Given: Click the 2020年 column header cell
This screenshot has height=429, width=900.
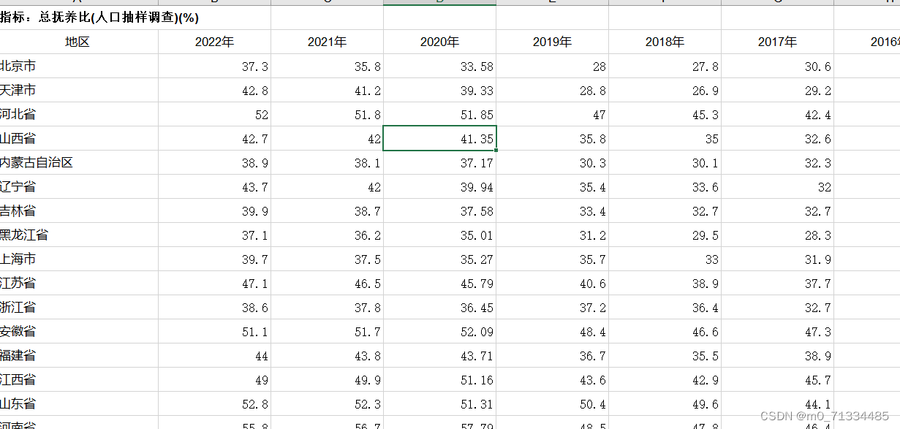Looking at the screenshot, I should (439, 42).
